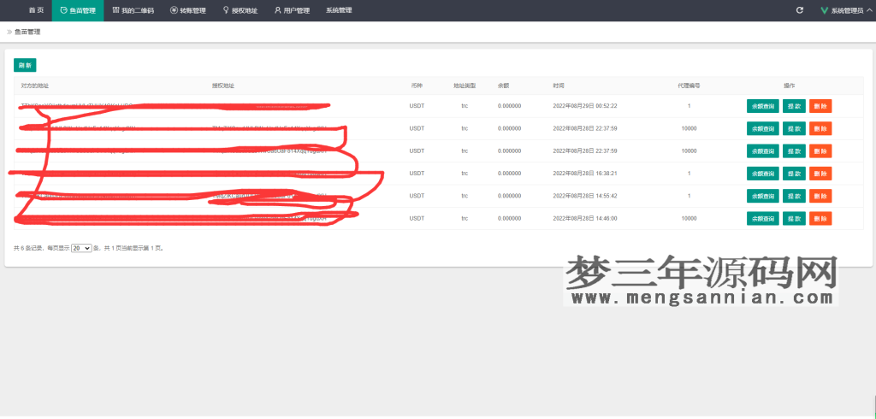Screen dimensions: 876x419
Task: Click 提款 for the 14:46:00 row
Action: tap(794, 218)
